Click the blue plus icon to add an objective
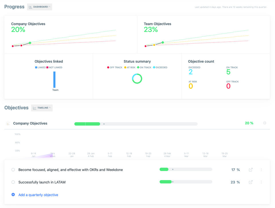275x208 pixels. point(13,195)
